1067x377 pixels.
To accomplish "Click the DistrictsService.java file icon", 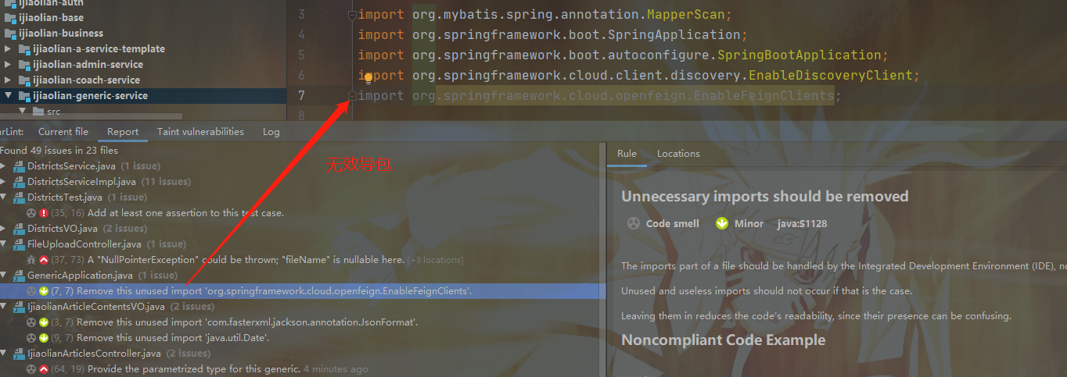I will click(19, 166).
